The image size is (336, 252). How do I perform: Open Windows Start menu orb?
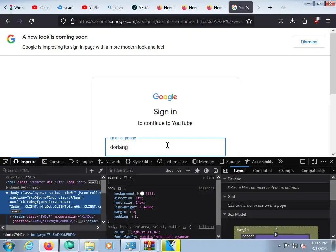[9, 245]
